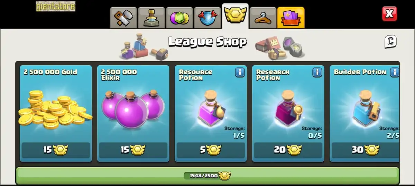
Task: Select the shield with swords tab
Action: pos(207,18)
